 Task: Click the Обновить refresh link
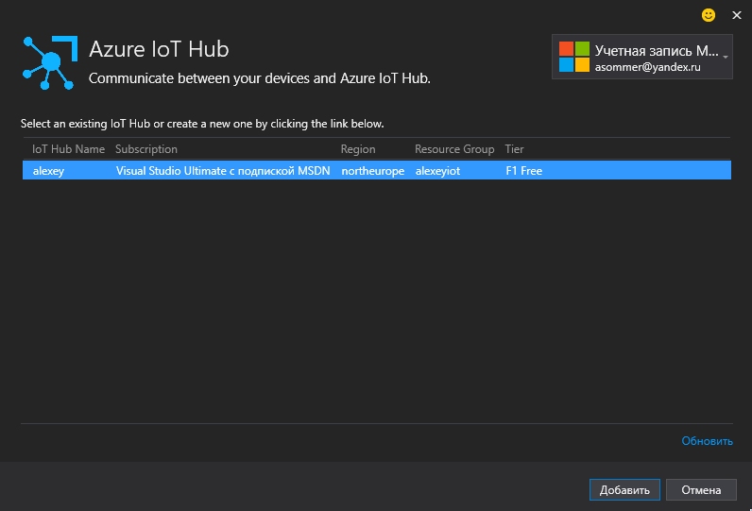(707, 440)
